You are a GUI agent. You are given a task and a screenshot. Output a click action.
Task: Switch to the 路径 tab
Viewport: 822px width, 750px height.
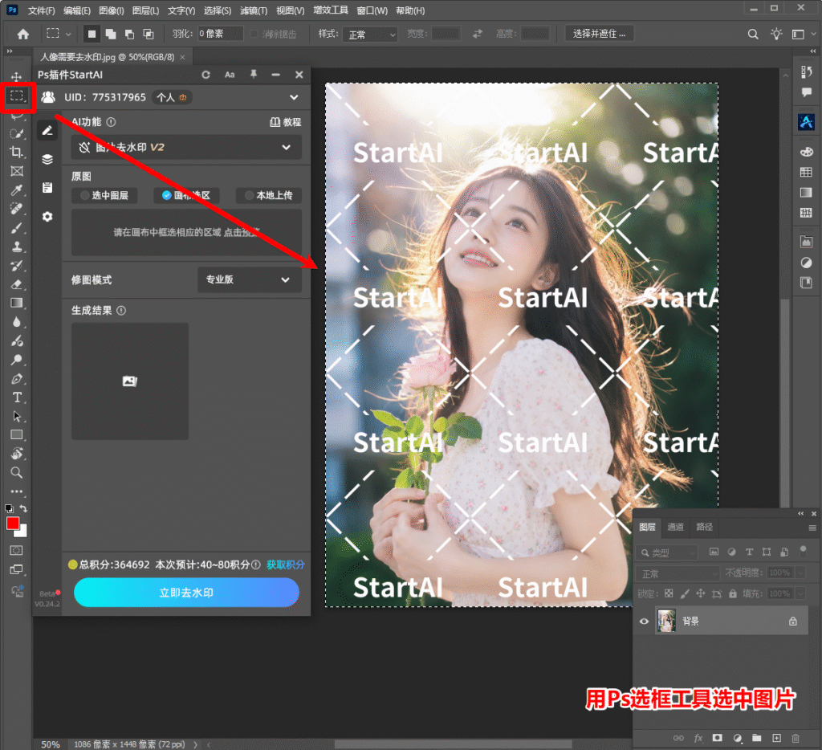tap(704, 527)
